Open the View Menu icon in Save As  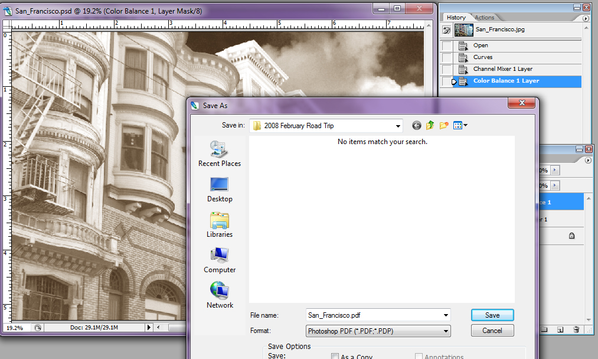[x=458, y=125]
